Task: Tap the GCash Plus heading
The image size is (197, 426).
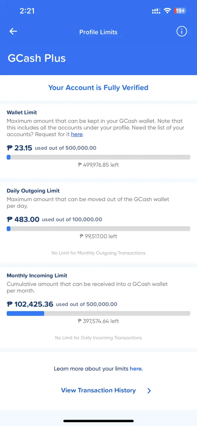Action: [37, 58]
